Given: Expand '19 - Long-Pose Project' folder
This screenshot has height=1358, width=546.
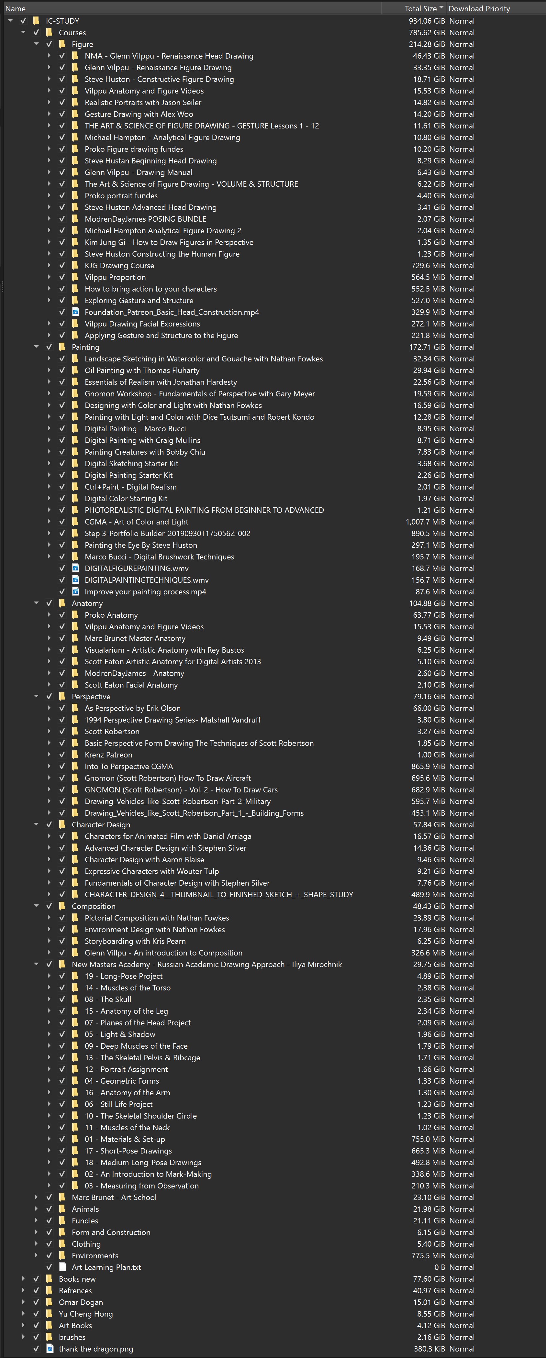Looking at the screenshot, I should tap(49, 976).
